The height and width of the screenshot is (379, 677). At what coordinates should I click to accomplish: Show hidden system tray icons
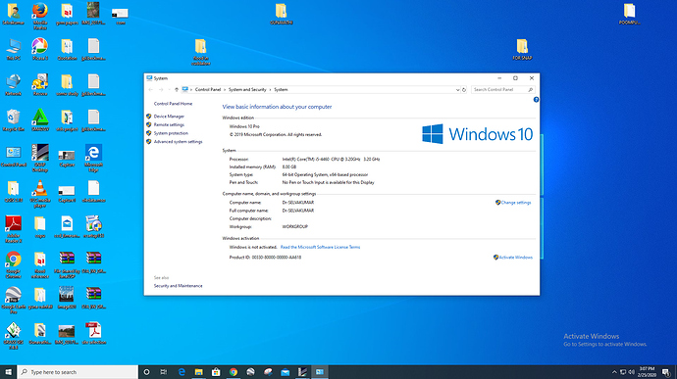[x=614, y=372]
